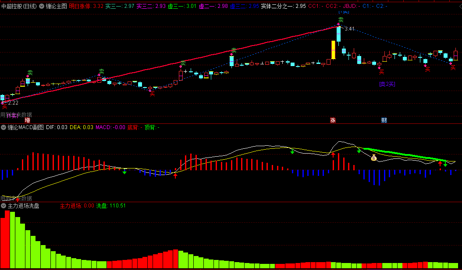Click the 洗盘: 110.51 readout
462x270 pixels.
[111, 206]
